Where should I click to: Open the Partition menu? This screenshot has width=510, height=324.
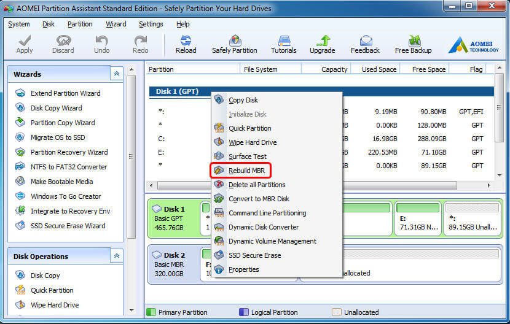[x=80, y=24]
